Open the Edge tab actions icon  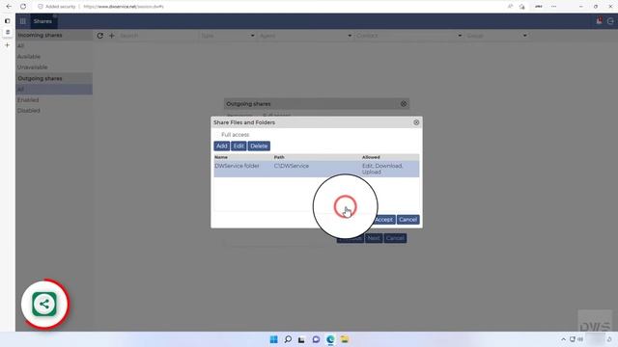pyautogui.click(x=7, y=21)
